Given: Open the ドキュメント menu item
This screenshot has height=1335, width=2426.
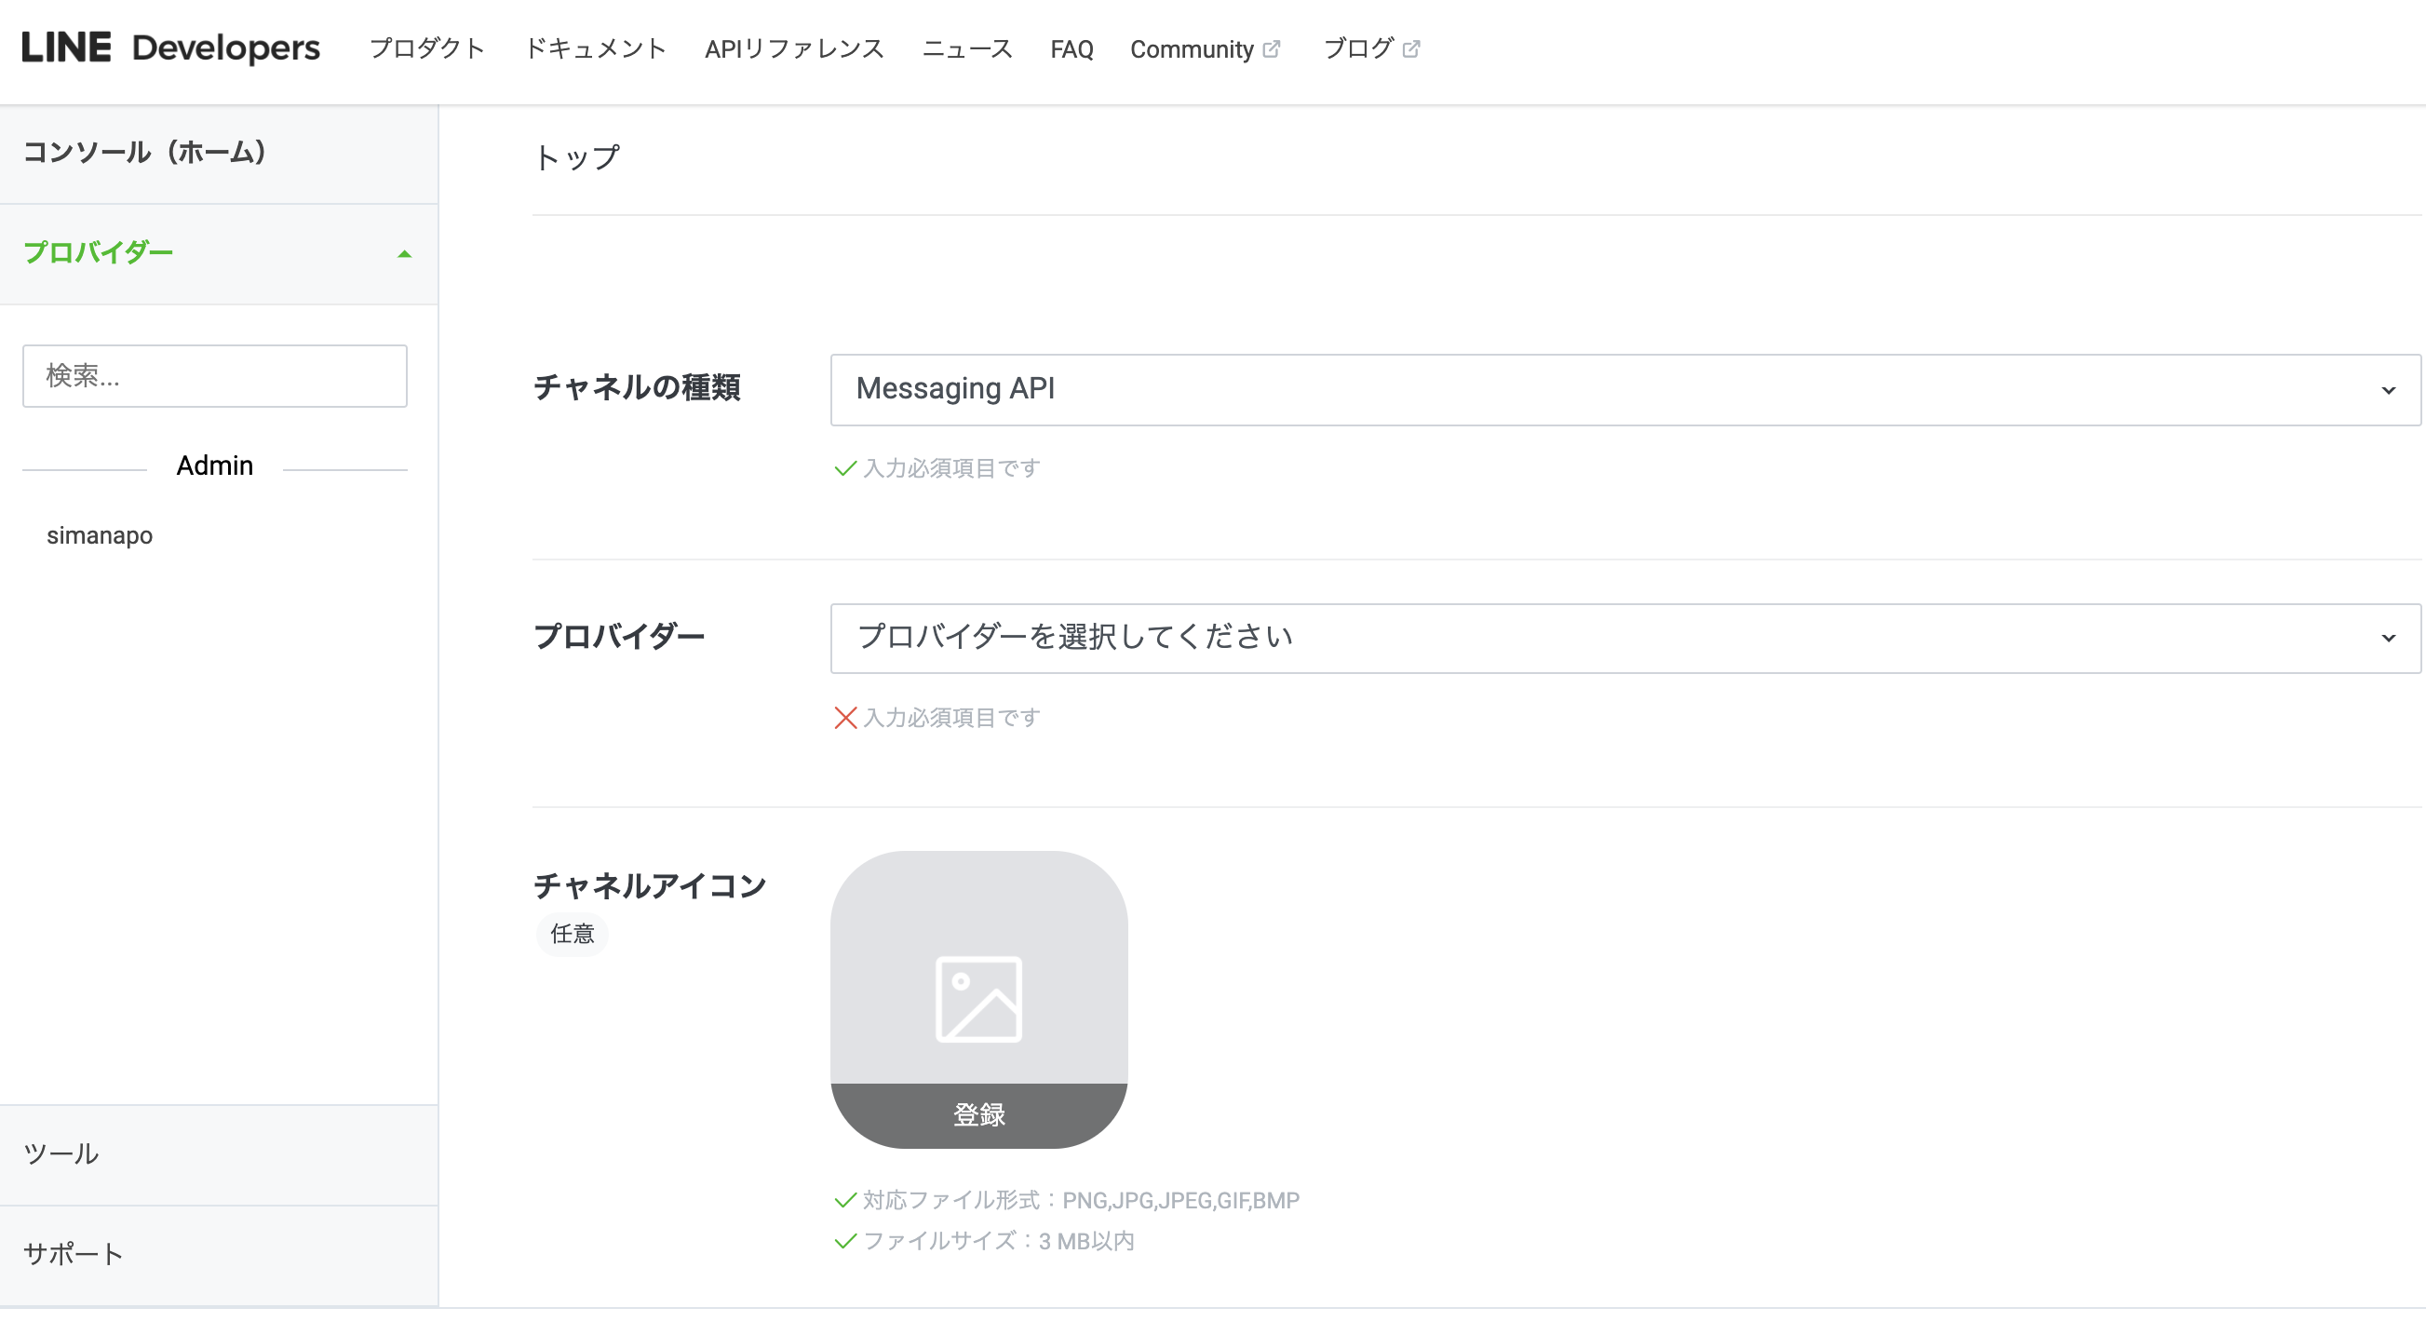Looking at the screenshot, I should coord(595,49).
